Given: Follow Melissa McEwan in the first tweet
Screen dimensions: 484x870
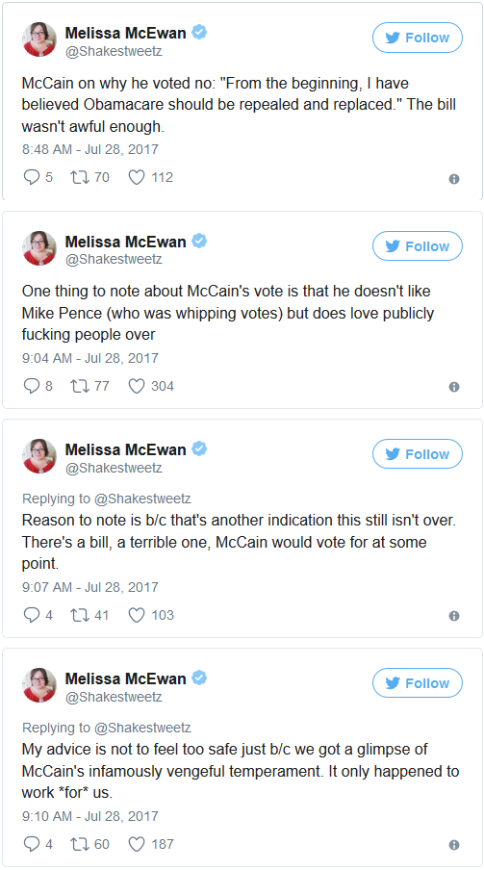Looking at the screenshot, I should pyautogui.click(x=418, y=38).
